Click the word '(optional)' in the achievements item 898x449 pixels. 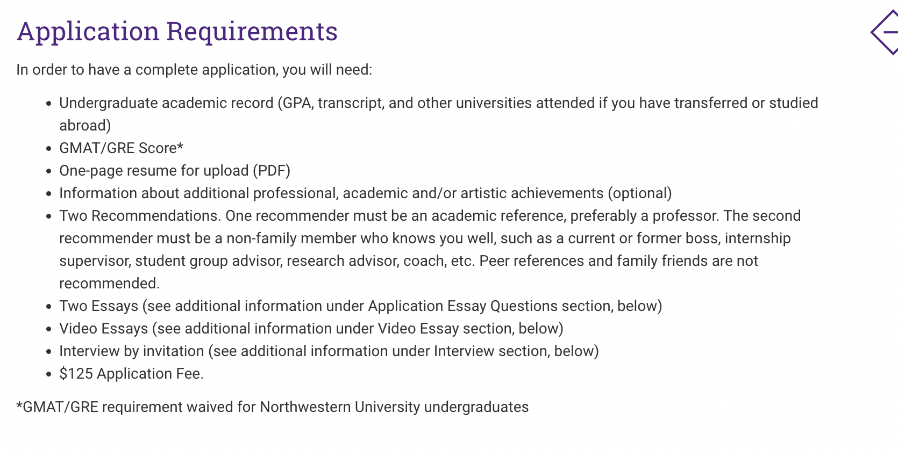640,193
